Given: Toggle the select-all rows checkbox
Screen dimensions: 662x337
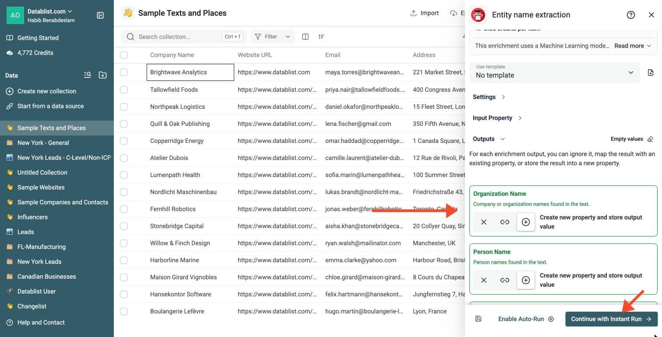Looking at the screenshot, I should (124, 55).
